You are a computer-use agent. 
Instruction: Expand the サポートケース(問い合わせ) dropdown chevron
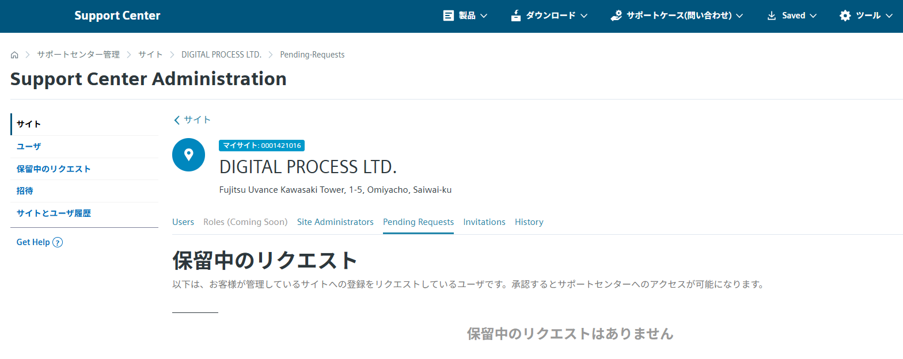739,16
